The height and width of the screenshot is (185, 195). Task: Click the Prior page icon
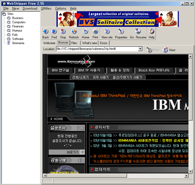coord(149,50)
